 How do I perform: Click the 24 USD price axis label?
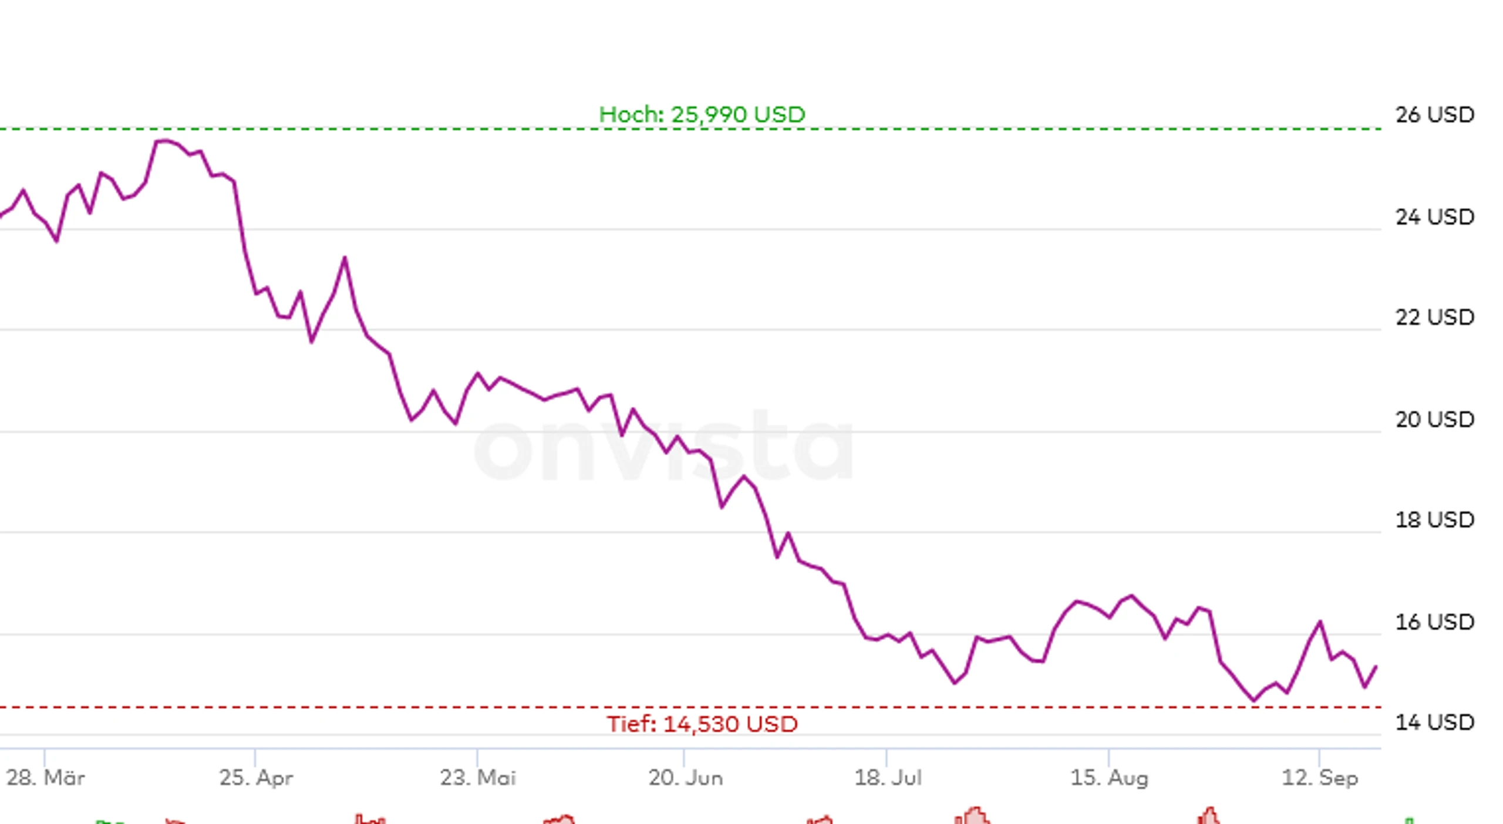tap(1434, 217)
